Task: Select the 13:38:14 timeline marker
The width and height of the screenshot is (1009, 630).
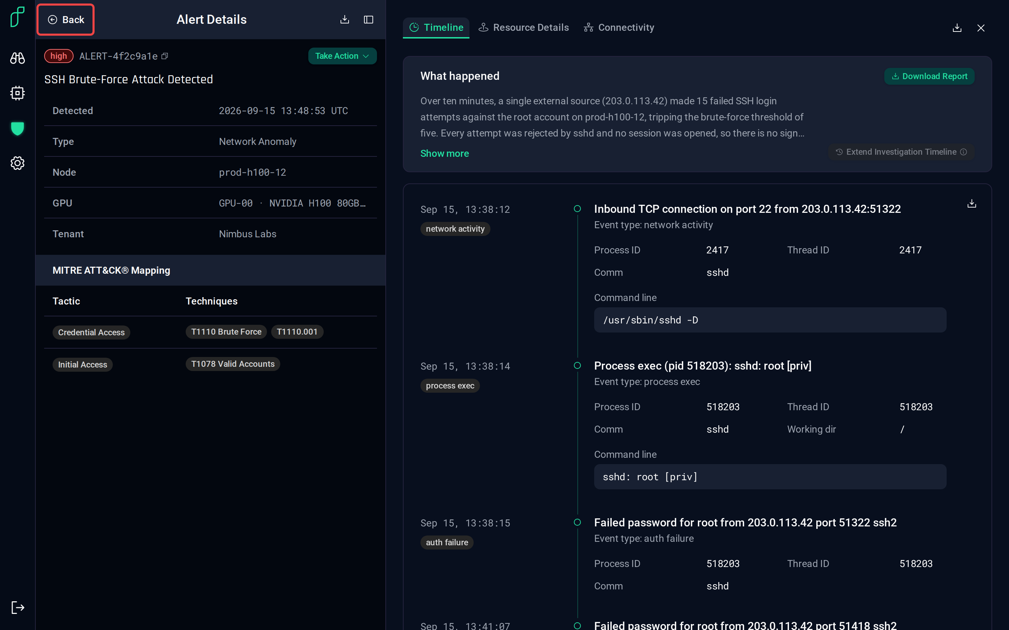Action: coord(577,365)
